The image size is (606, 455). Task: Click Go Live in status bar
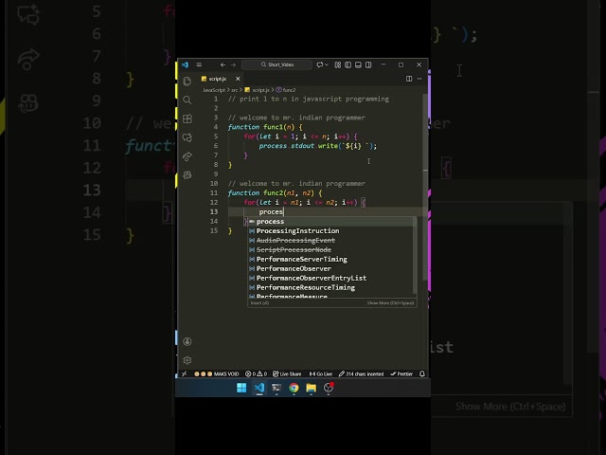(x=321, y=373)
